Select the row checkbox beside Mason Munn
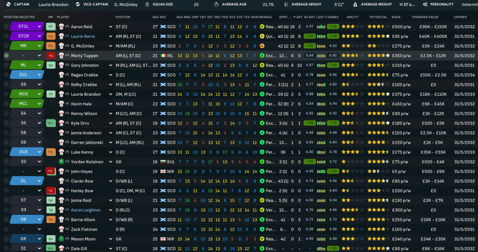Screen dimensions: 478x252 point(7,239)
